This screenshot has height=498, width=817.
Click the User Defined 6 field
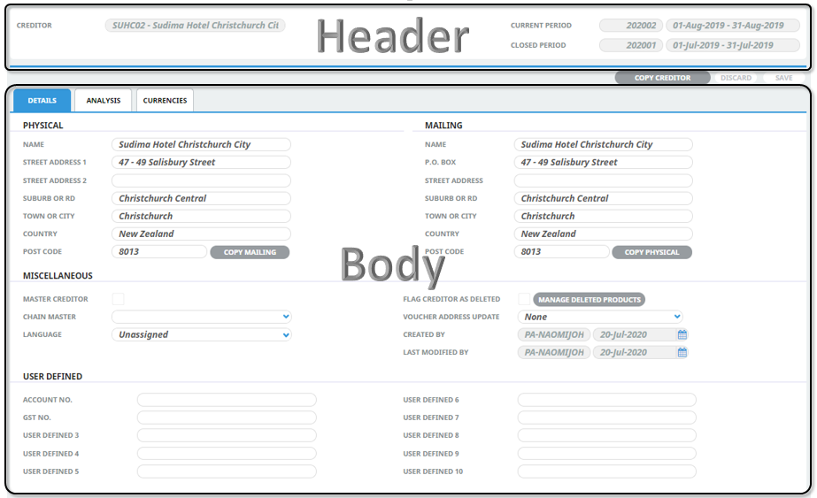coord(607,400)
